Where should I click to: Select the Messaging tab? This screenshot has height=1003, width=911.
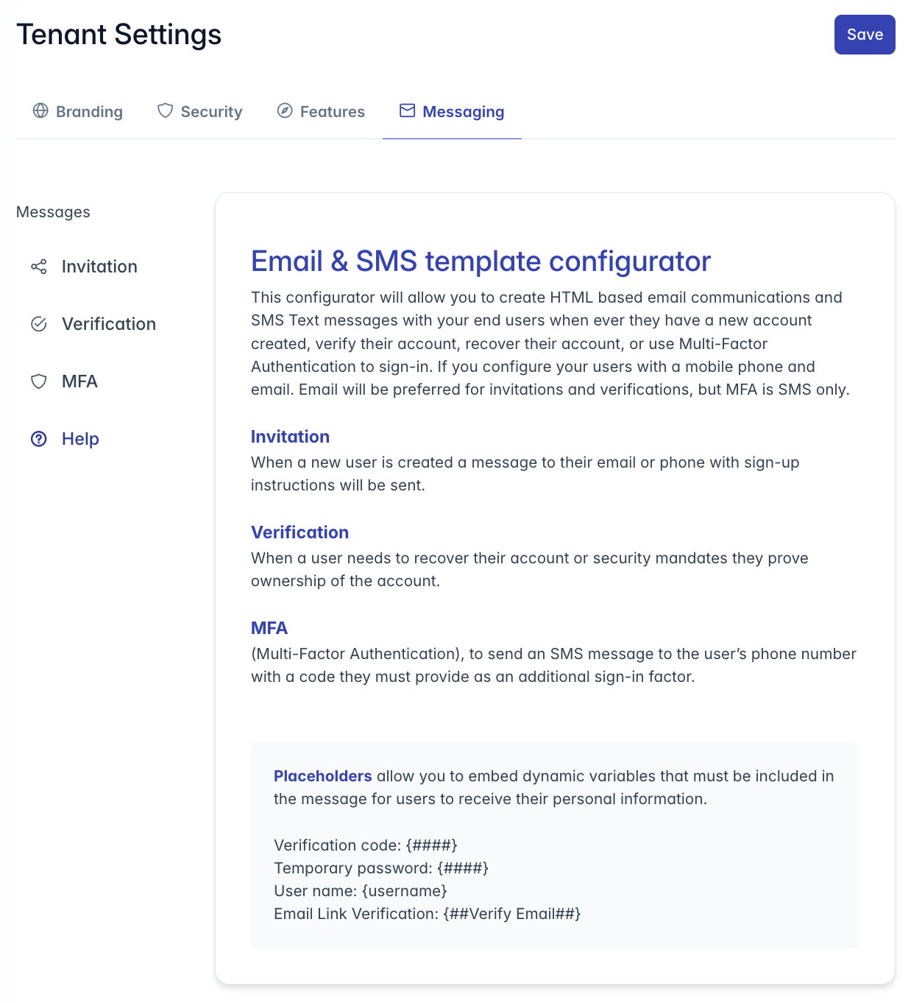[x=452, y=111]
